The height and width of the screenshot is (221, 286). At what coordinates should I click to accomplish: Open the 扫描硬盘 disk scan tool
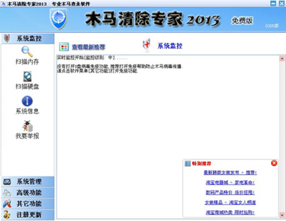tap(27, 80)
